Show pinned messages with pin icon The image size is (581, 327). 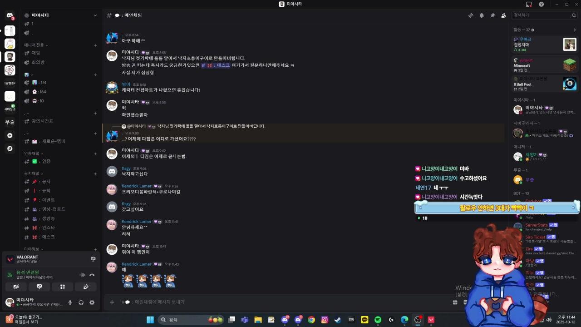click(492, 15)
